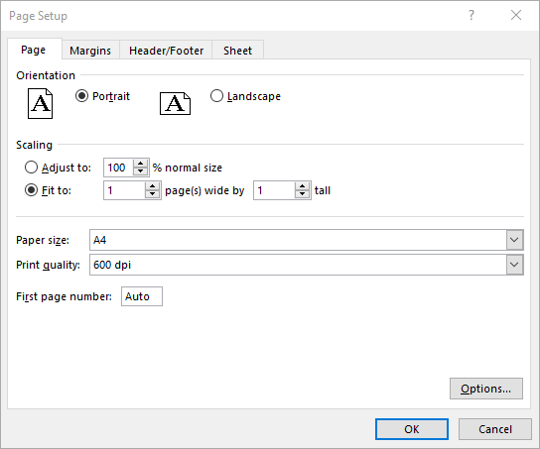Open the Header/Footer tab

pyautogui.click(x=166, y=51)
